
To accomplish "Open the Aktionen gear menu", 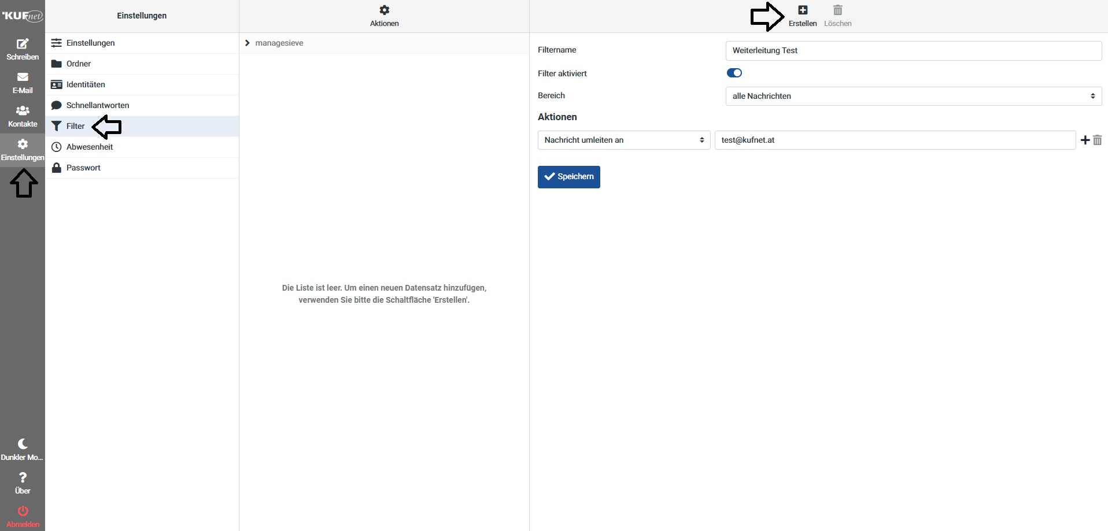I will 385,10.
